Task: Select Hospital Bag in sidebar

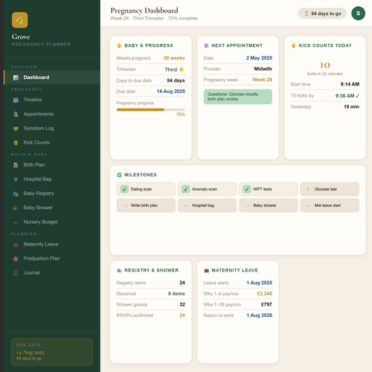Action: tap(52, 179)
